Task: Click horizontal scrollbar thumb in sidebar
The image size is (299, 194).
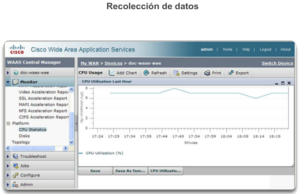Action: (x=33, y=148)
